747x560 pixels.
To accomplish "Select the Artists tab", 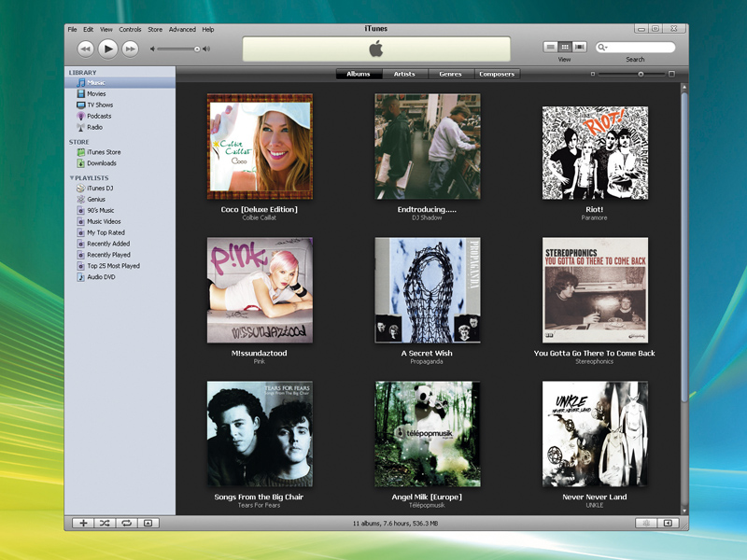I will click(404, 74).
